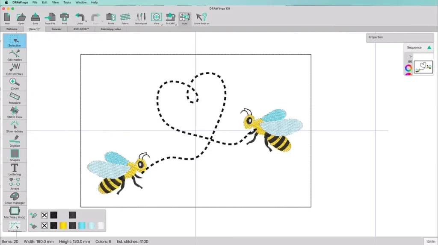Open the Arrays tool
The height and width of the screenshot is (245, 438).
click(x=15, y=184)
